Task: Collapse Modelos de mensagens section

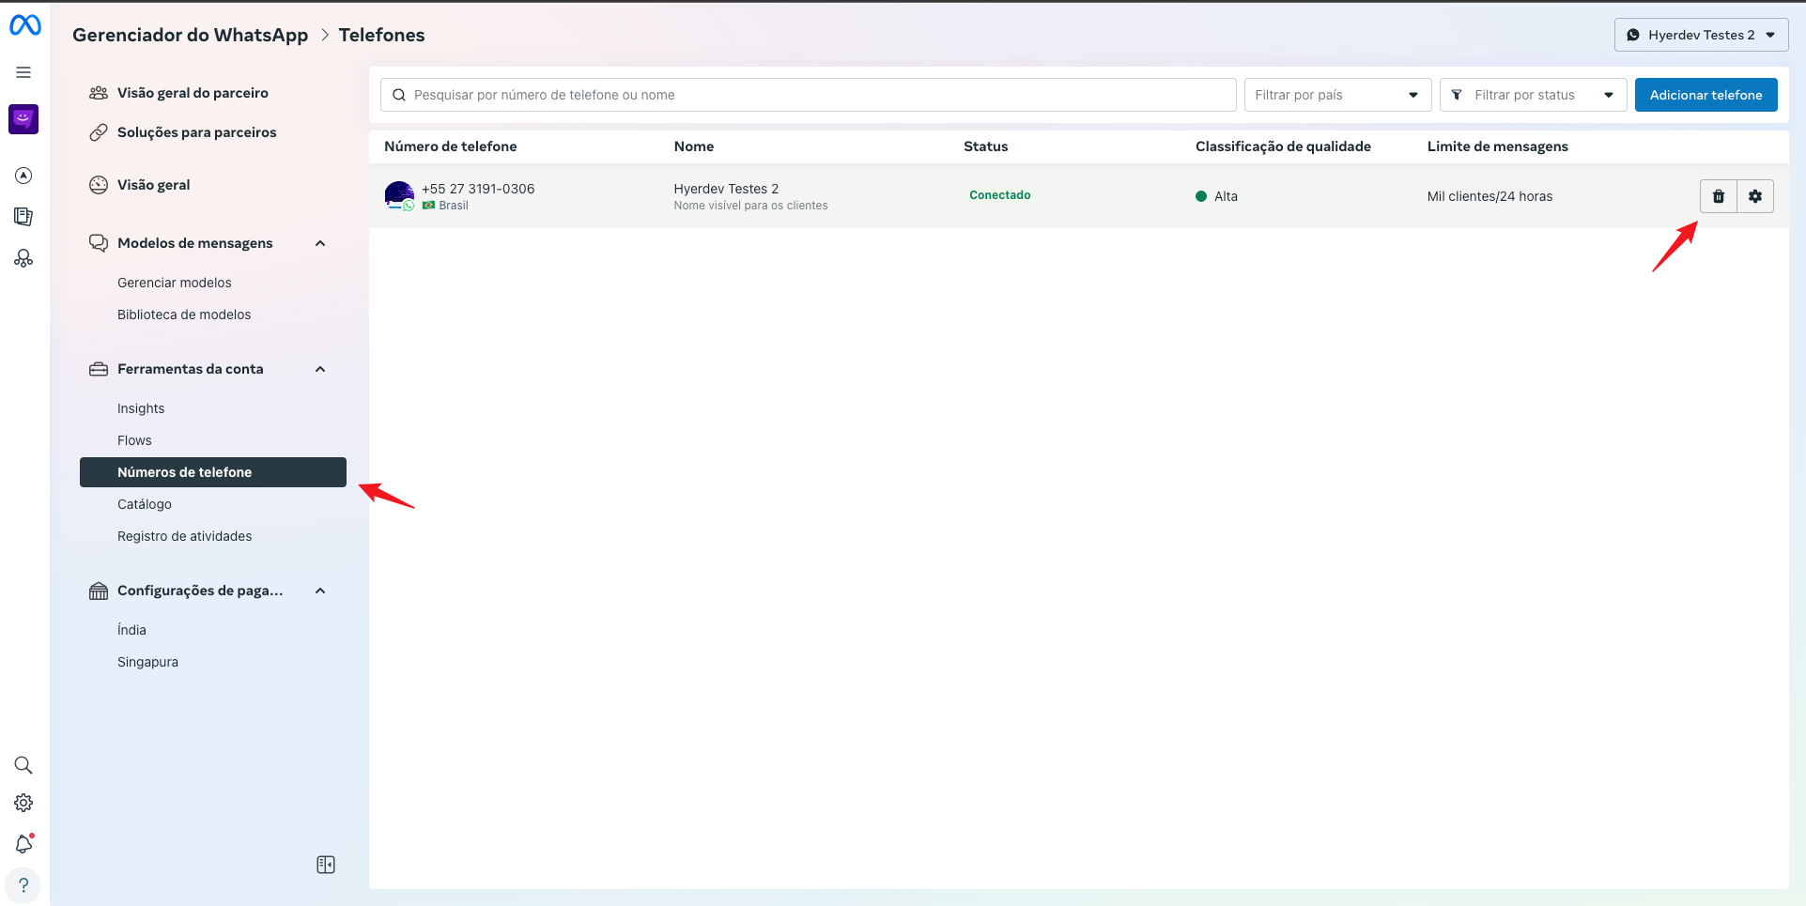Action: click(320, 243)
